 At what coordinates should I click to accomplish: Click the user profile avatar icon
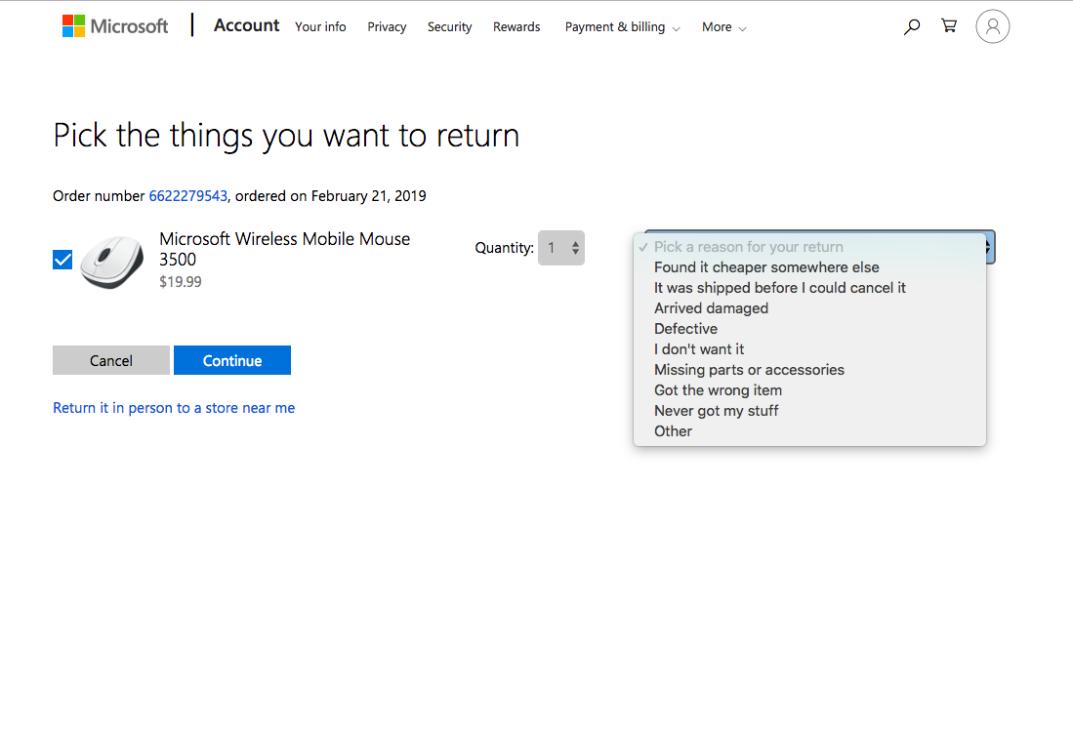click(x=992, y=27)
